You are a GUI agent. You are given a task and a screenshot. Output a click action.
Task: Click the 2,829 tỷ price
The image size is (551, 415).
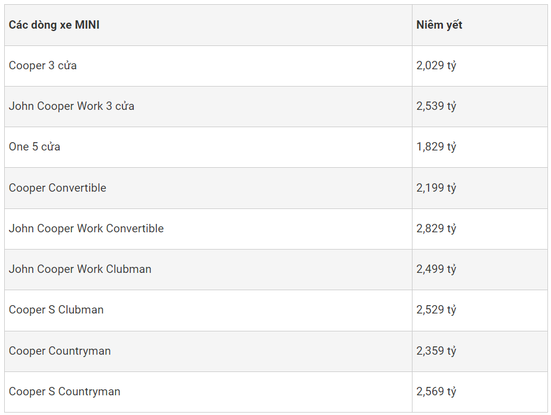(436, 229)
